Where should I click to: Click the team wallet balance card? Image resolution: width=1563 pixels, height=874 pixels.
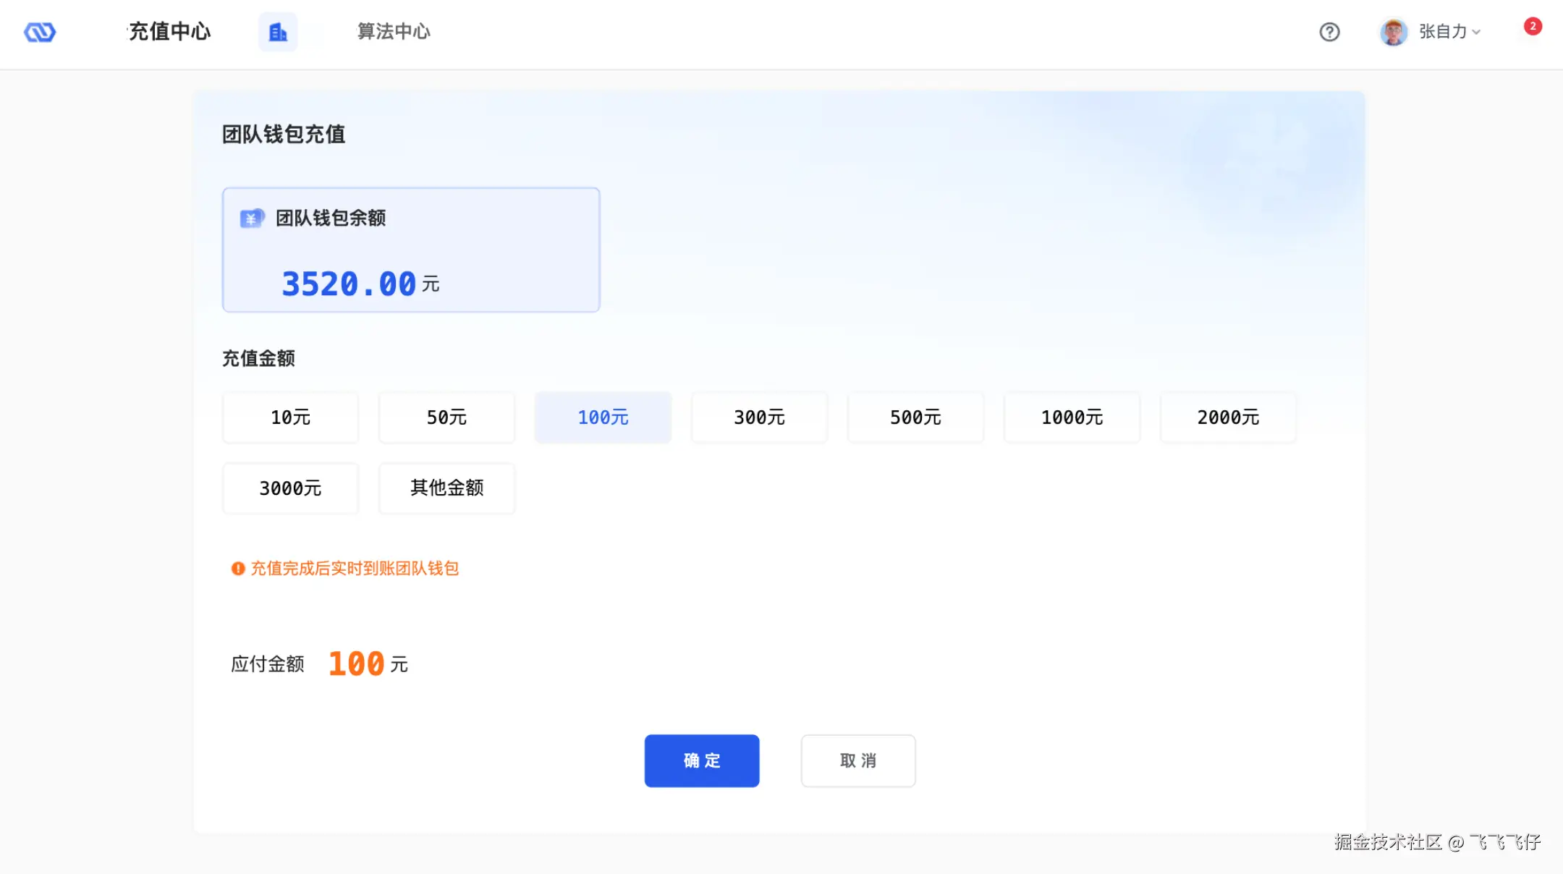click(x=410, y=250)
